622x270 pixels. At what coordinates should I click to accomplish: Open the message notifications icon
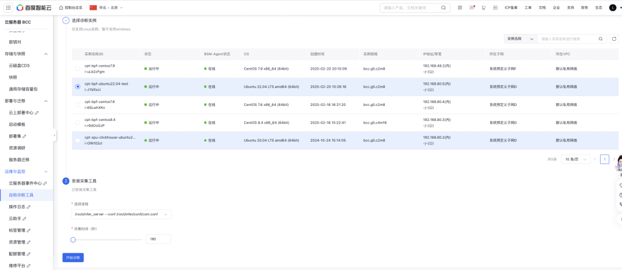472,7
